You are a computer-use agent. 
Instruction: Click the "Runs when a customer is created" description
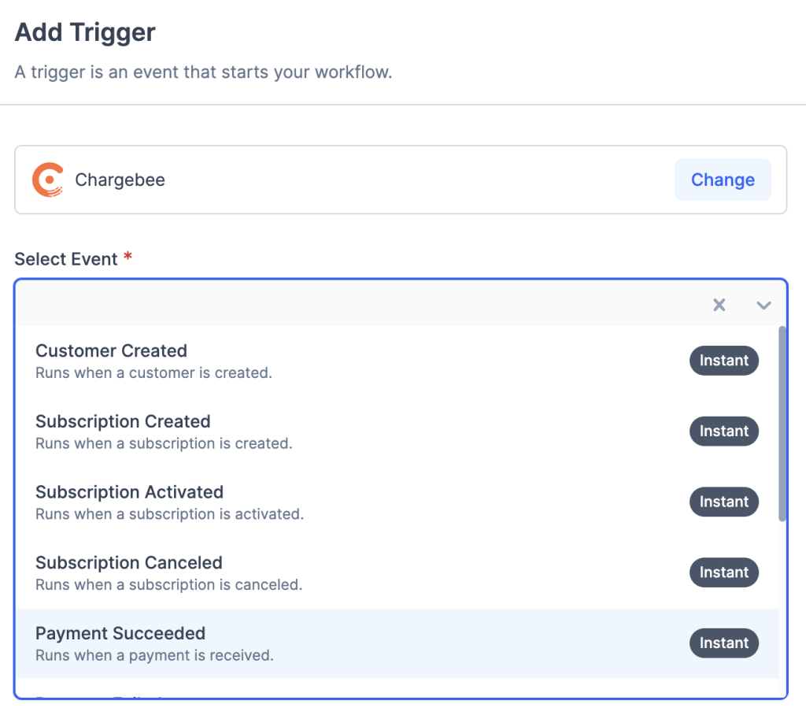(153, 372)
